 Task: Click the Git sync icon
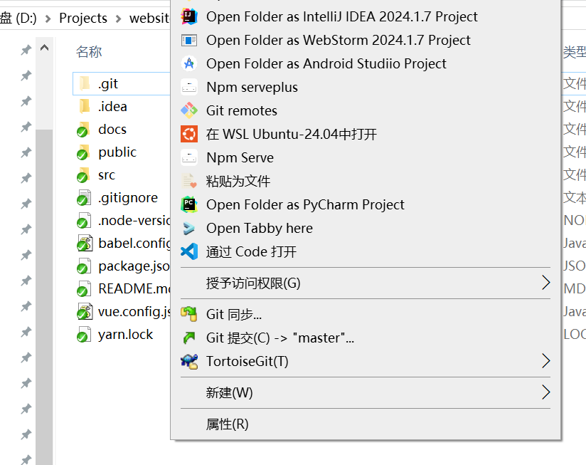(188, 314)
